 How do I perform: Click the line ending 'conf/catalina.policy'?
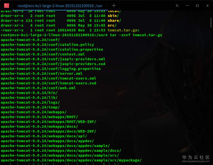[x=47, y=45]
